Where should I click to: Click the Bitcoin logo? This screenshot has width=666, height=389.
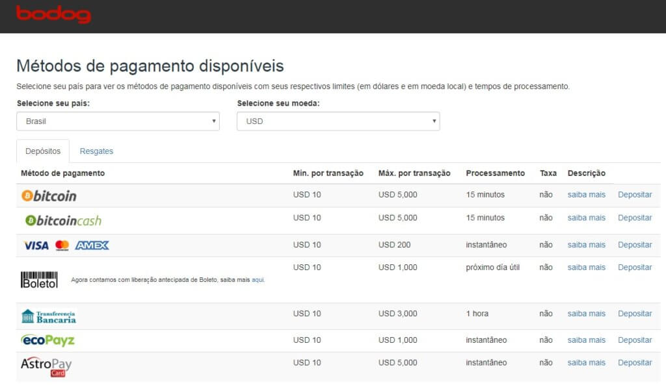49,195
